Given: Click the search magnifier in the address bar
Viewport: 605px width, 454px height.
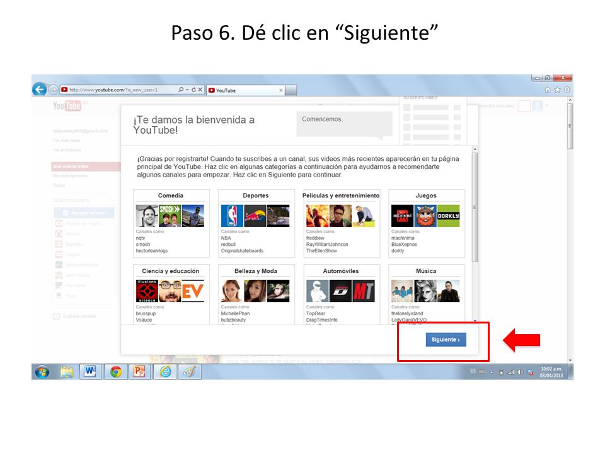Looking at the screenshot, I should [x=181, y=90].
